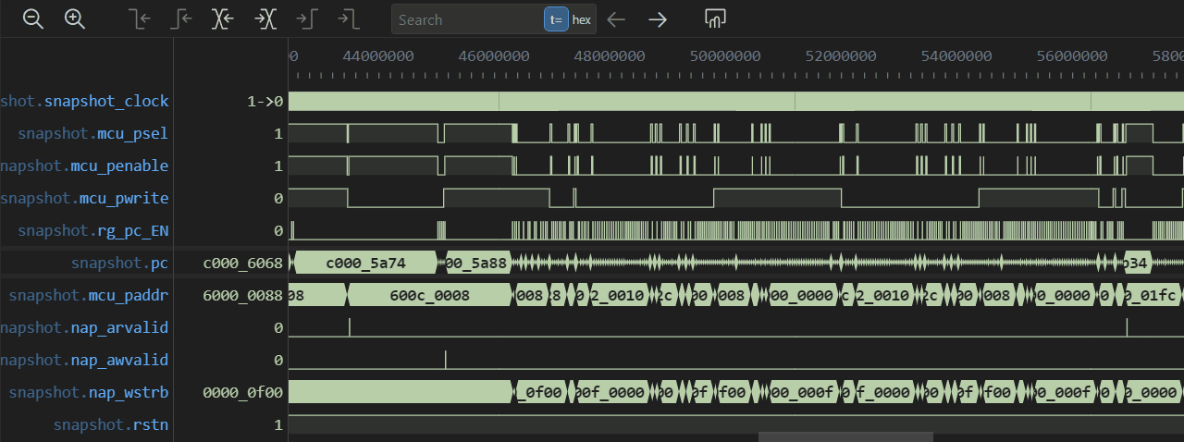Select the snapshot.pc signal row
The height and width of the screenshot is (442, 1184).
pos(119,264)
